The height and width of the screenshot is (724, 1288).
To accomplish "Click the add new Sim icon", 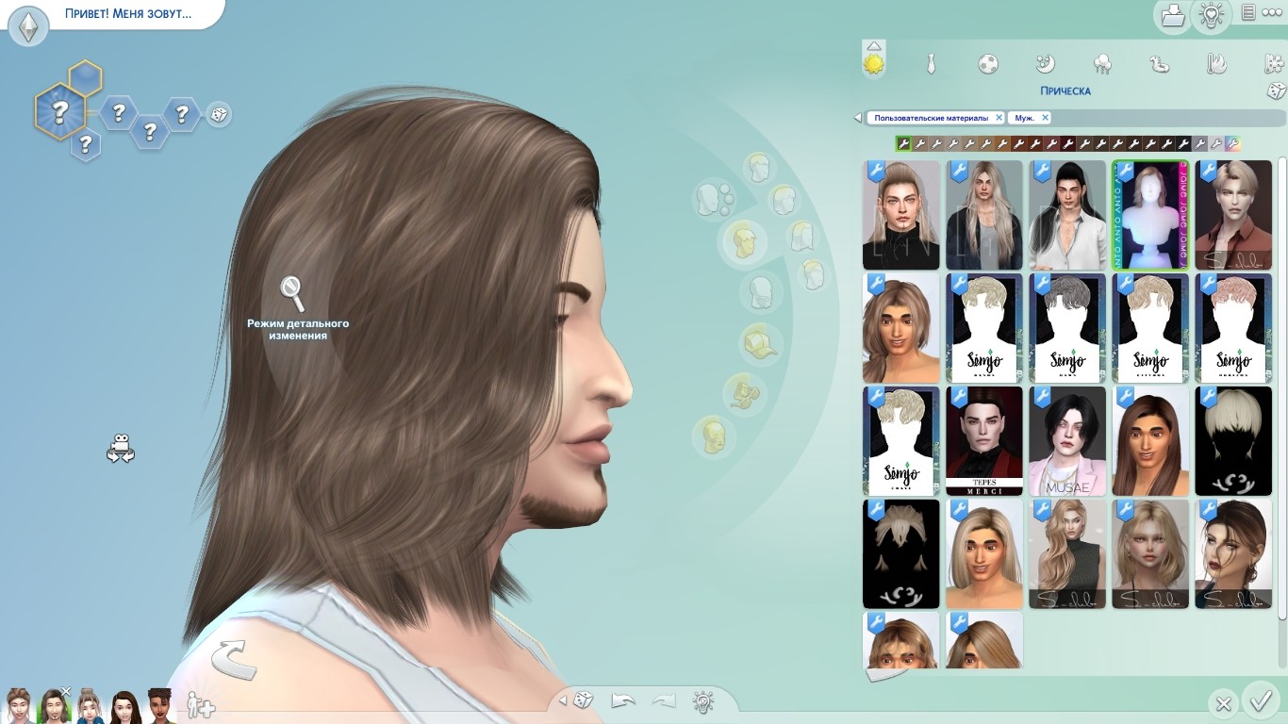I will 200,705.
